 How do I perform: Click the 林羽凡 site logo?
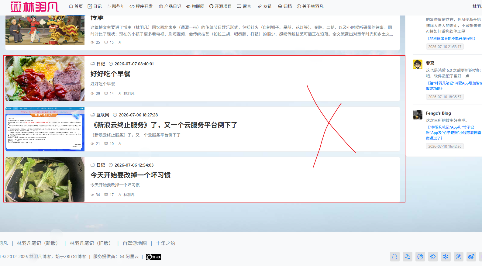tap(35, 7)
